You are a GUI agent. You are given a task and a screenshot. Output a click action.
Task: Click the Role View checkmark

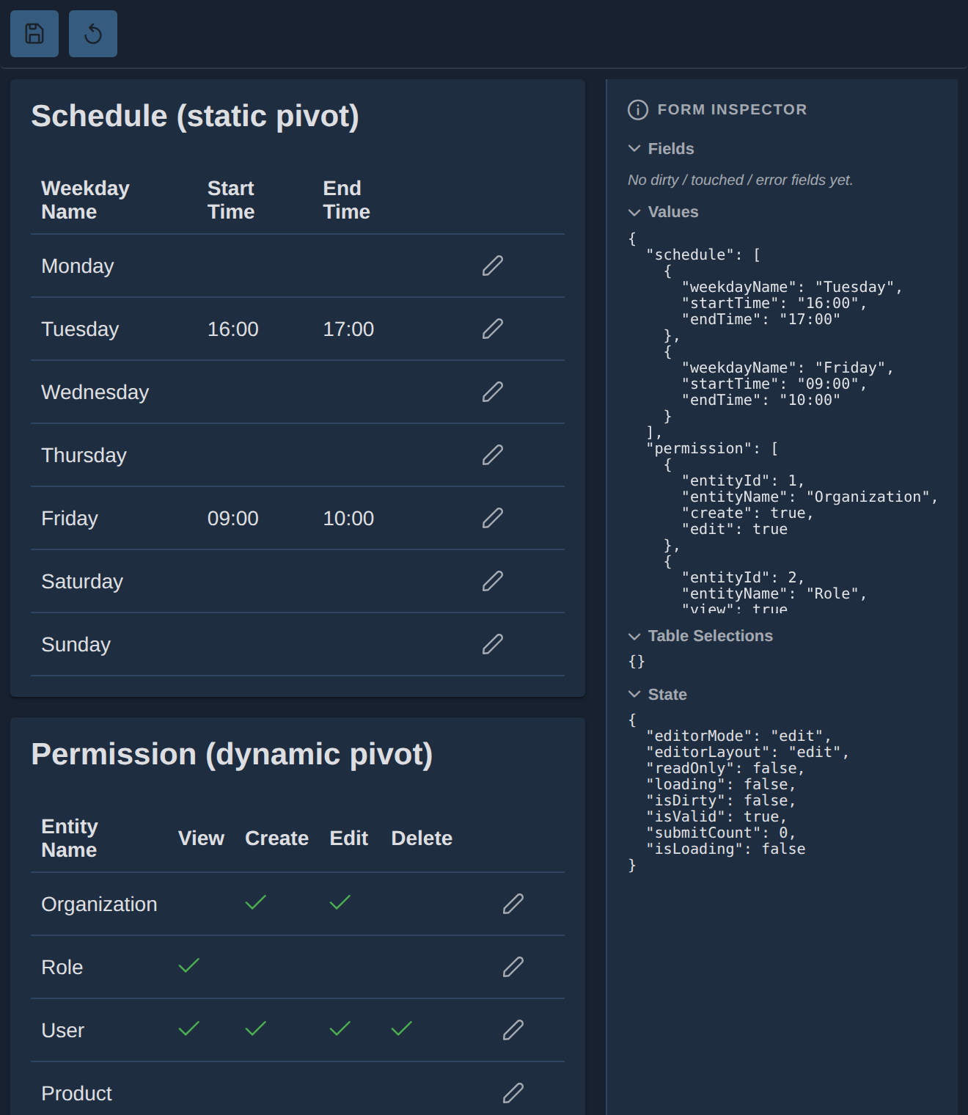(x=189, y=965)
